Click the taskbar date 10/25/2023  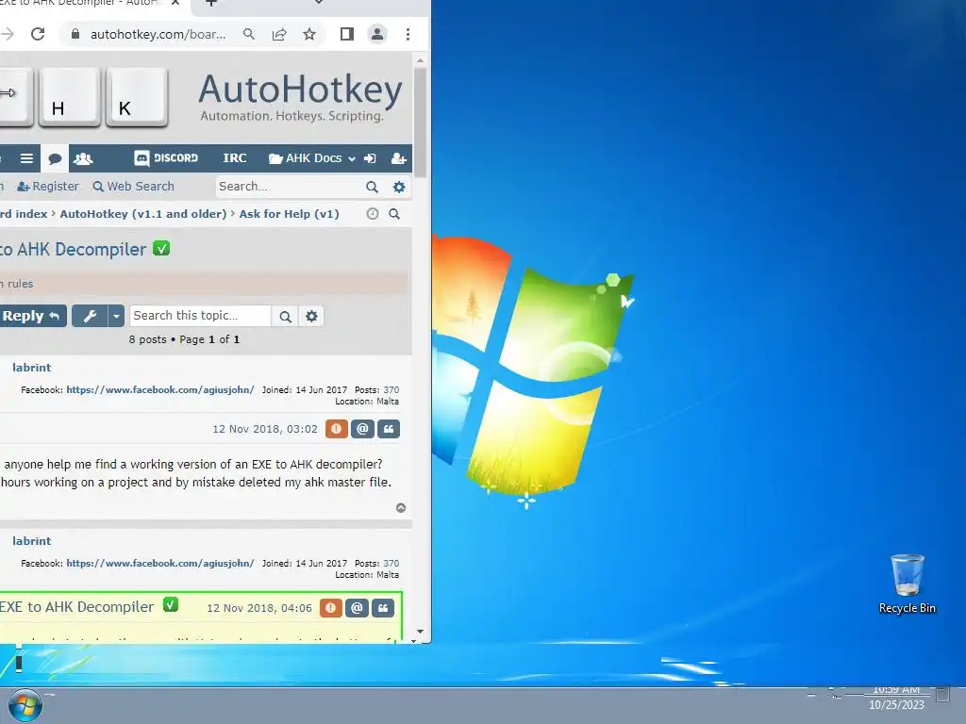(x=896, y=705)
